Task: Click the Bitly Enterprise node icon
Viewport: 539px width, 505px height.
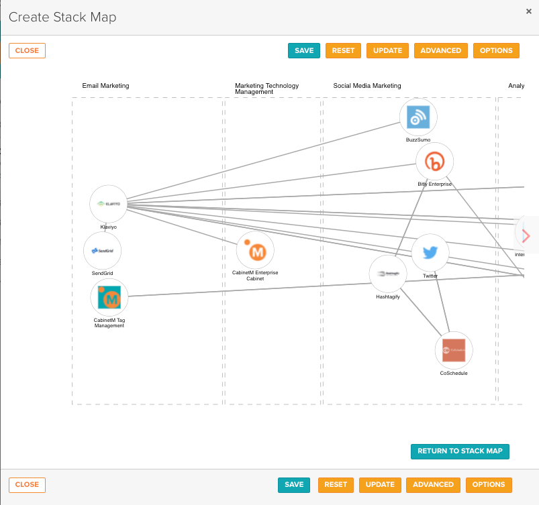Action: pos(434,161)
